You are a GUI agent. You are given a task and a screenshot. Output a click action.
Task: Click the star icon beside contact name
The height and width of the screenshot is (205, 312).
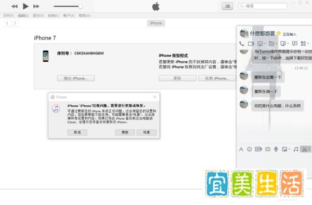279,33
